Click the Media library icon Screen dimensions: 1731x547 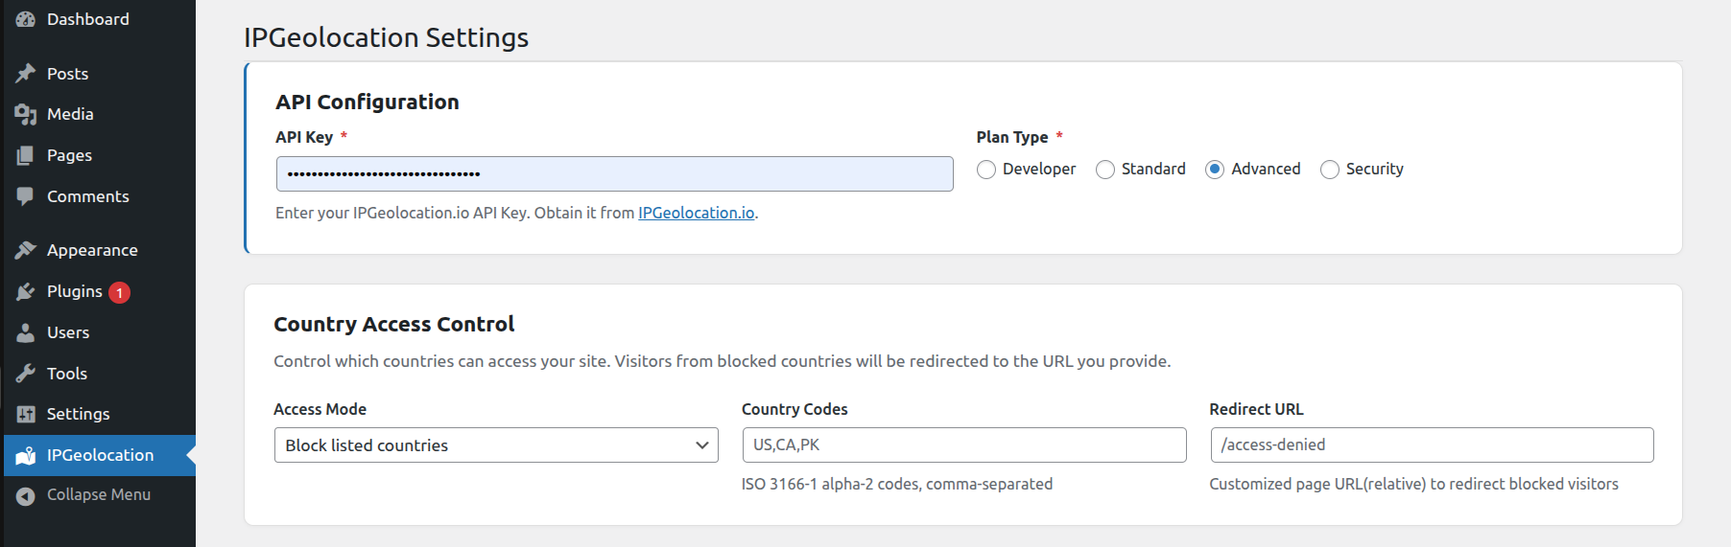(26, 115)
